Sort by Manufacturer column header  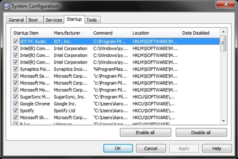[x=71, y=33]
